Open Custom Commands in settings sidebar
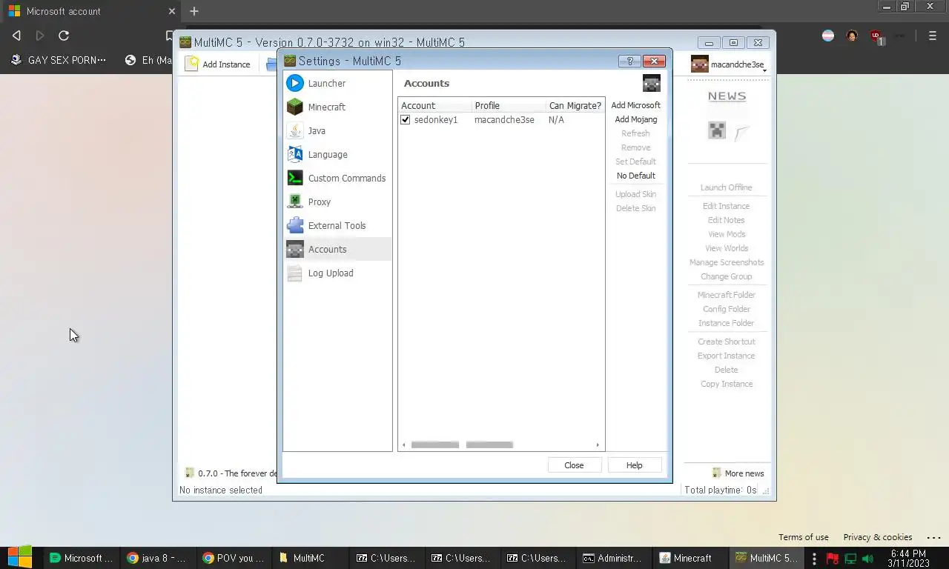 click(x=337, y=178)
